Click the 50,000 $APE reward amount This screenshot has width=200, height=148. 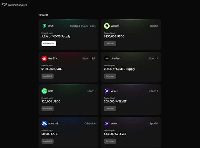coord(49,134)
